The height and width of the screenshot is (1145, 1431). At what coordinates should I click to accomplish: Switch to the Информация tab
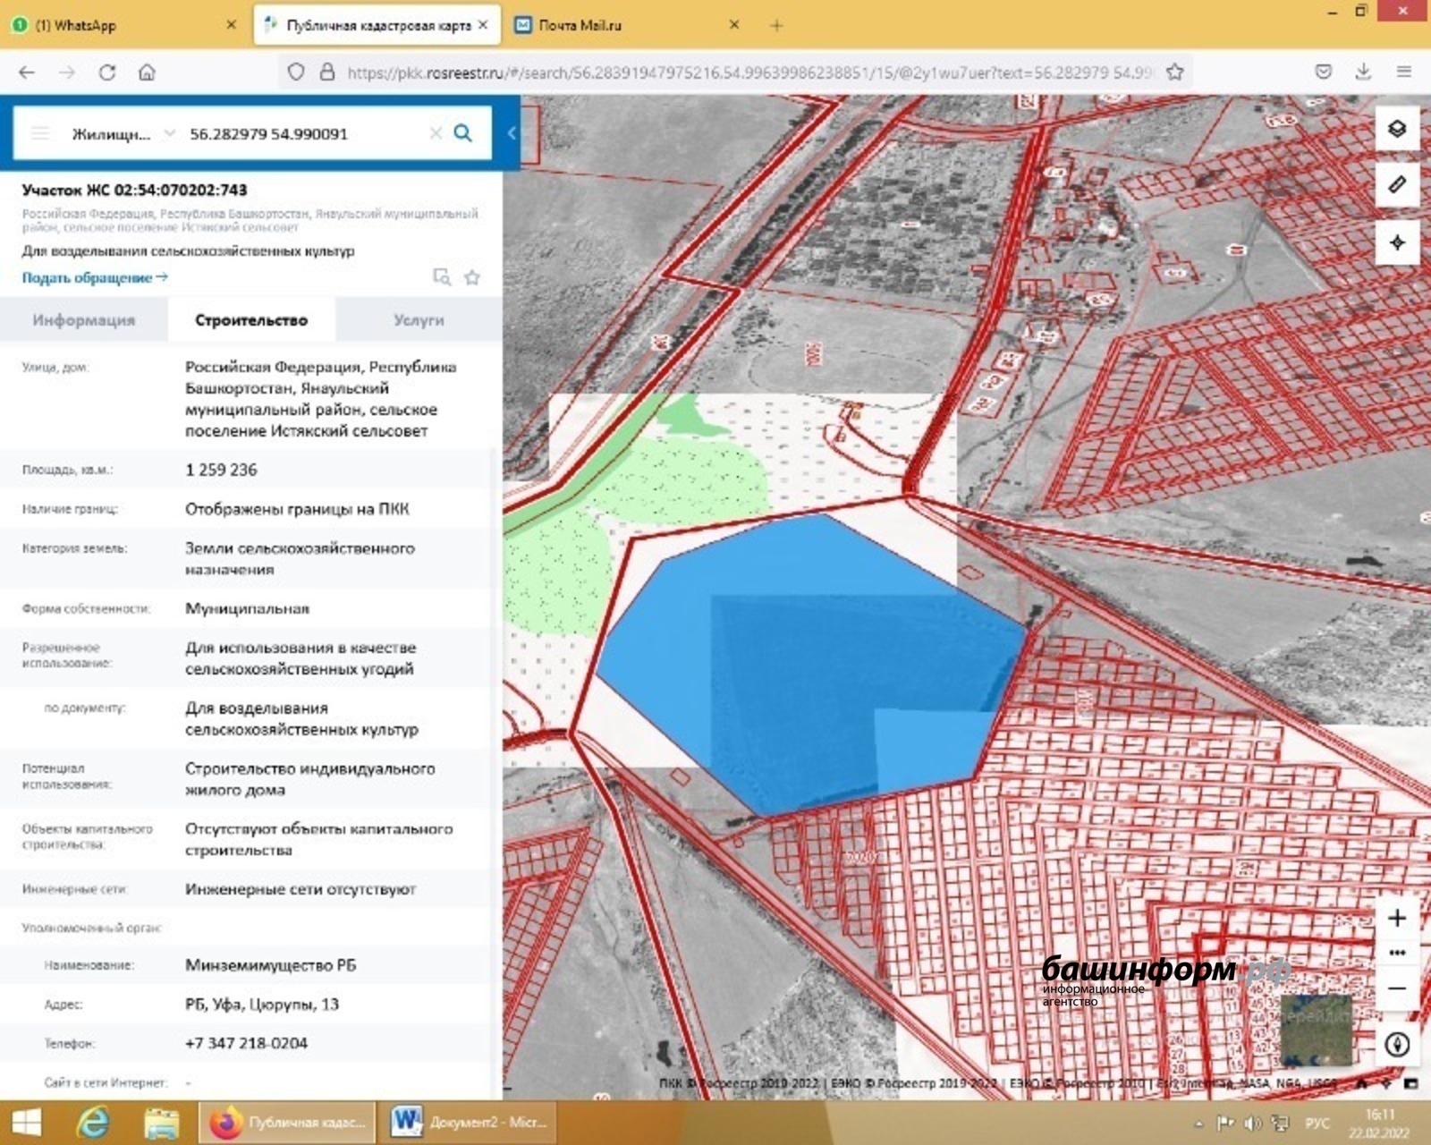[x=83, y=320]
